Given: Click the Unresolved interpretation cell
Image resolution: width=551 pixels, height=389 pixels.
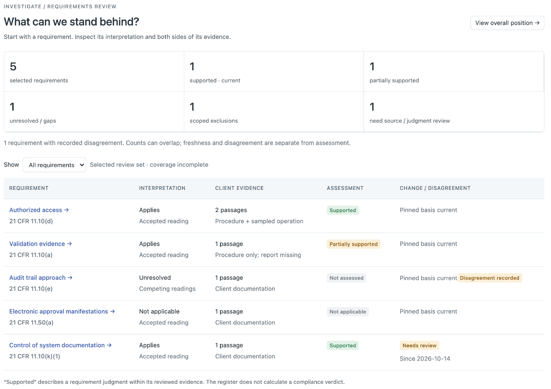Looking at the screenshot, I should [x=155, y=277].
